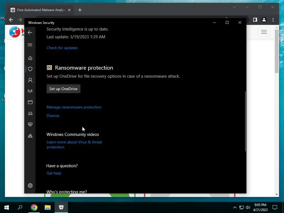
Task: Open Device performance & health heart icon
Action: coord(30,125)
